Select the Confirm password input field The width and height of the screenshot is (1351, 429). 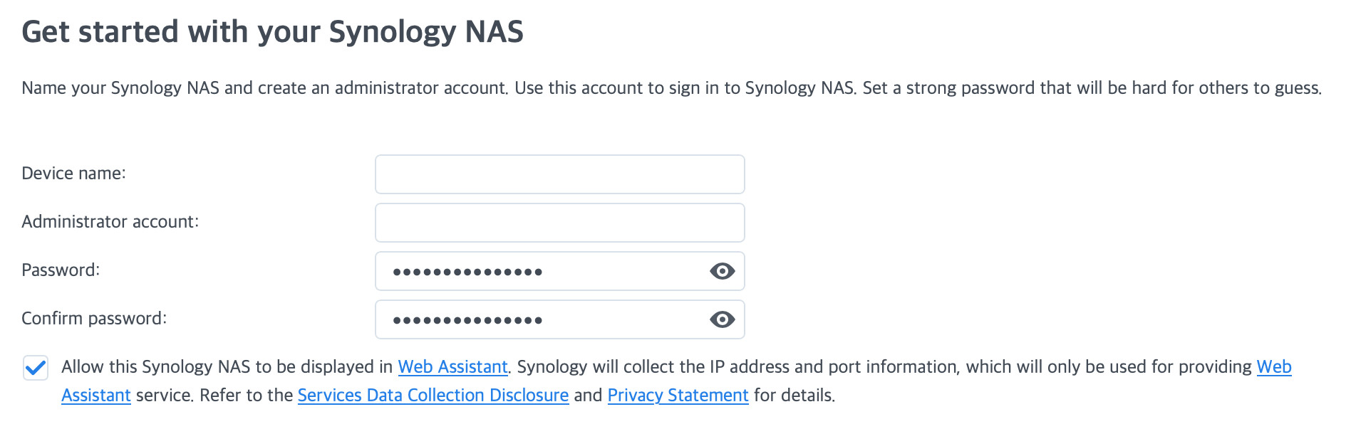tap(542, 319)
